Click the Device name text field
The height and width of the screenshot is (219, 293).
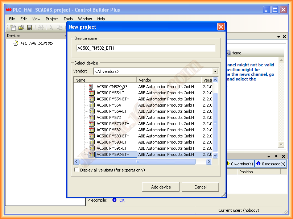click(x=146, y=48)
